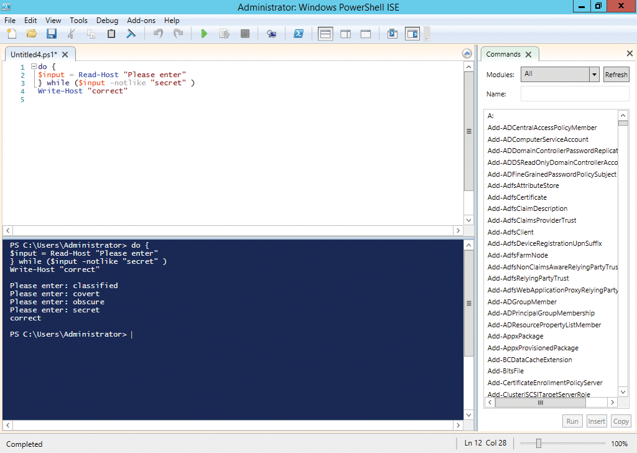Collapse the do block fold marker on line 1
Image resolution: width=637 pixels, height=453 pixels.
(34, 67)
